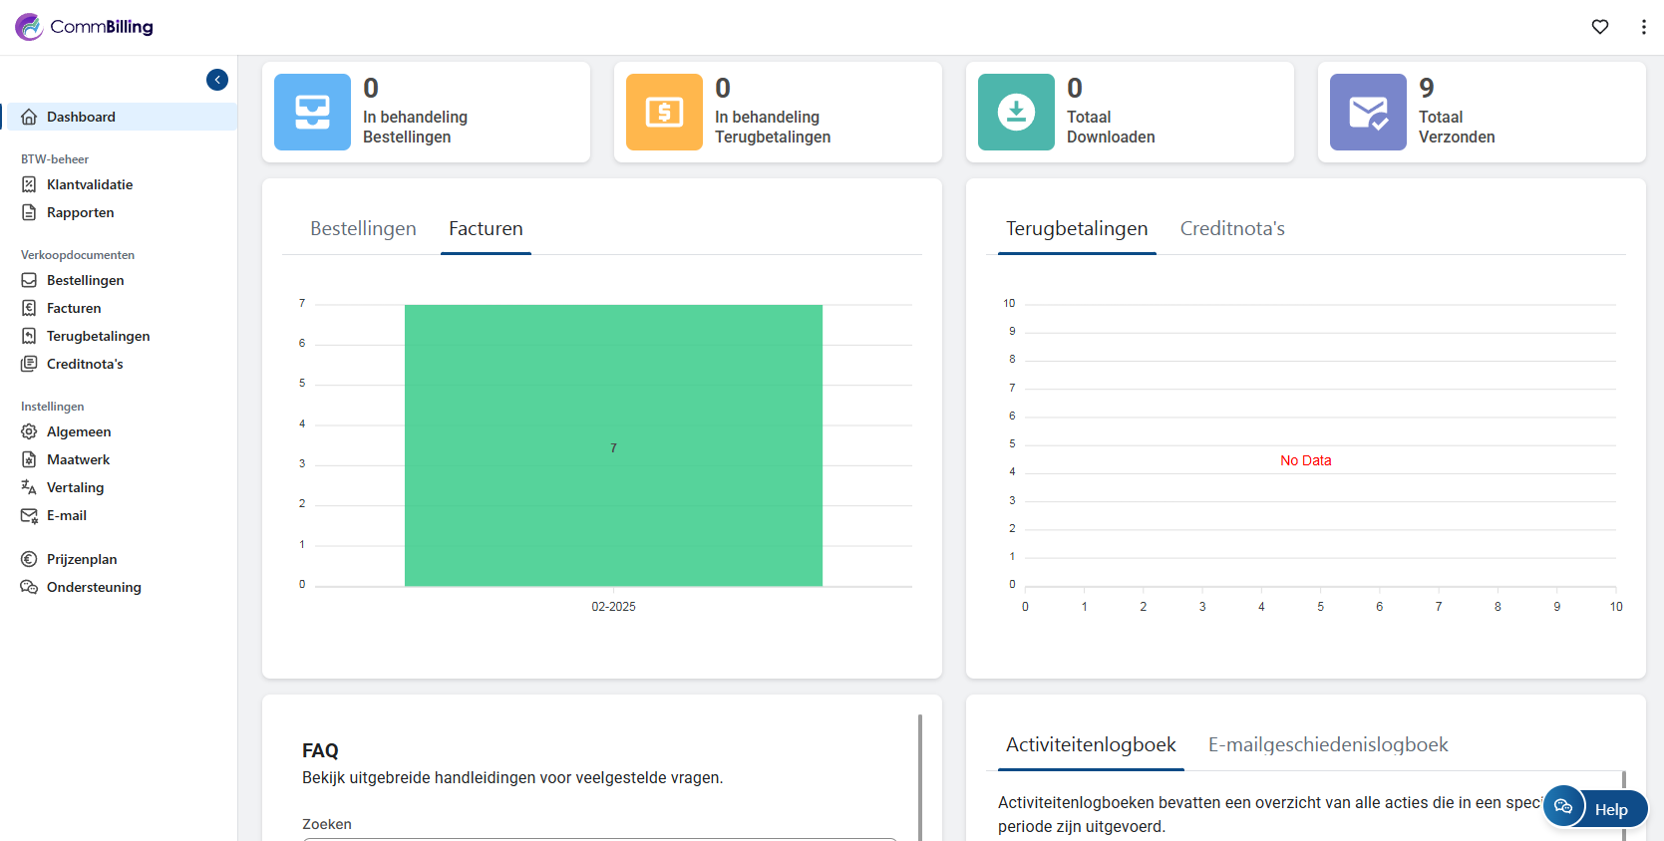Open the three-dot more options menu
This screenshot has height=841, width=1664.
click(x=1643, y=27)
